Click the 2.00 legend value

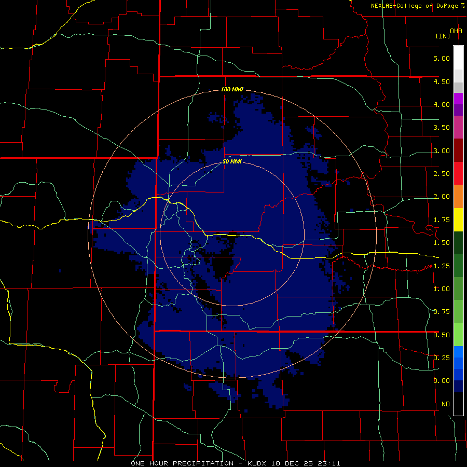(442, 197)
